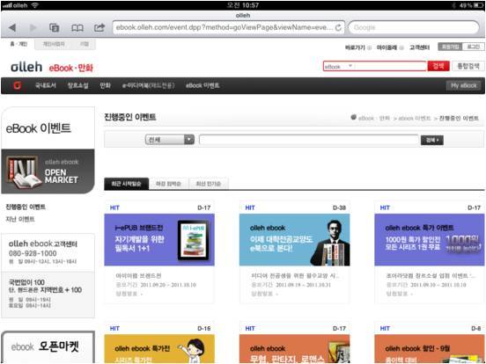Click the My eBook button
486x364 pixels.
tap(464, 85)
